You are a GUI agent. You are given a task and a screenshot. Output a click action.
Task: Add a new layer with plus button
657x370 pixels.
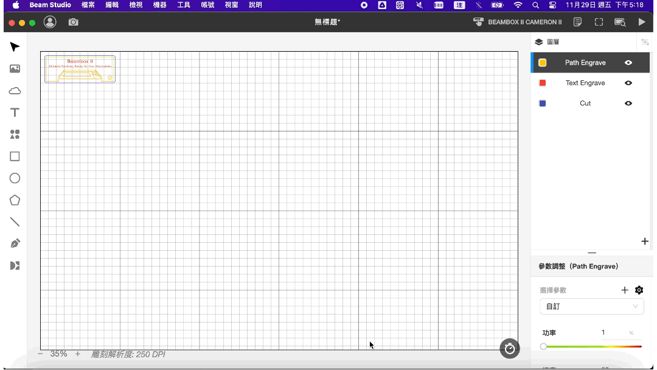pos(645,242)
